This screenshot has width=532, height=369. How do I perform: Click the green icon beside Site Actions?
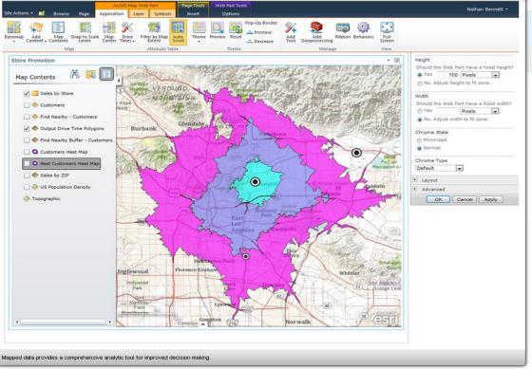[x=42, y=13]
